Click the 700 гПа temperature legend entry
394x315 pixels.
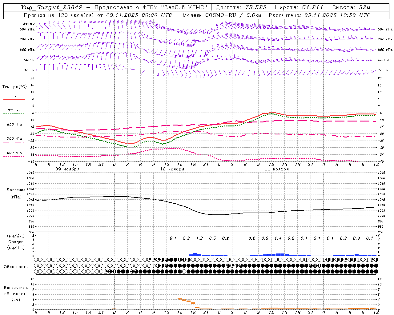(14, 139)
